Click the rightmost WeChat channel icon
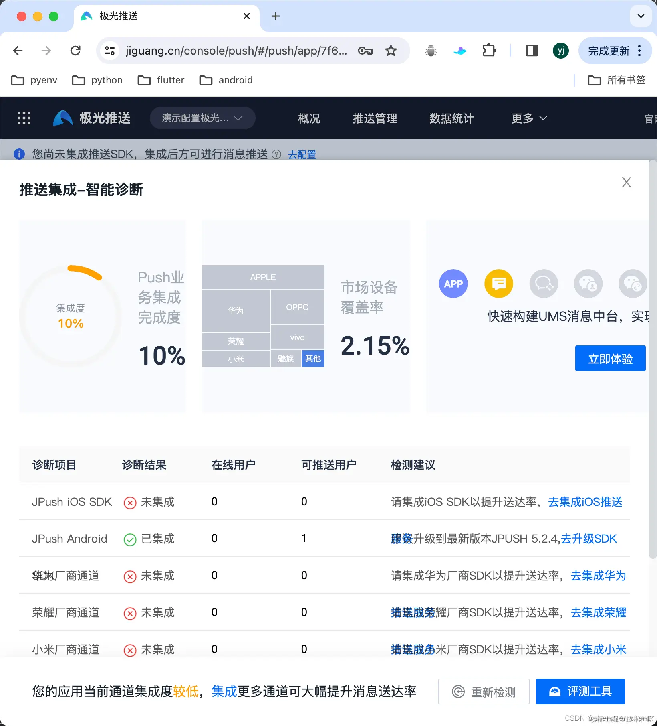 click(x=632, y=284)
